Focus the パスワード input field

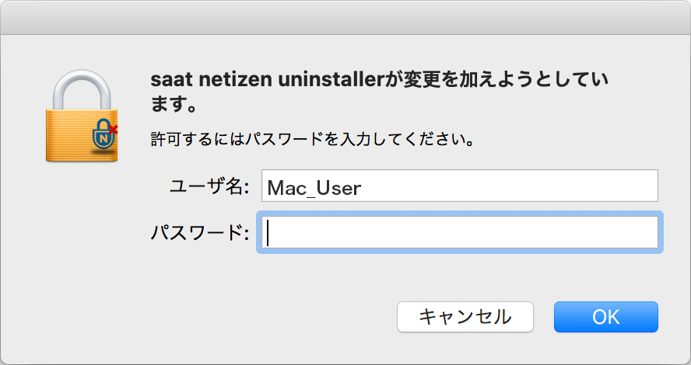coord(460,232)
